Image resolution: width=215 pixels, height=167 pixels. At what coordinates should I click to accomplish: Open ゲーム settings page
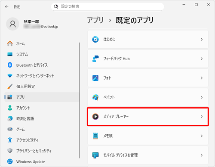pyautogui.click(x=42, y=129)
